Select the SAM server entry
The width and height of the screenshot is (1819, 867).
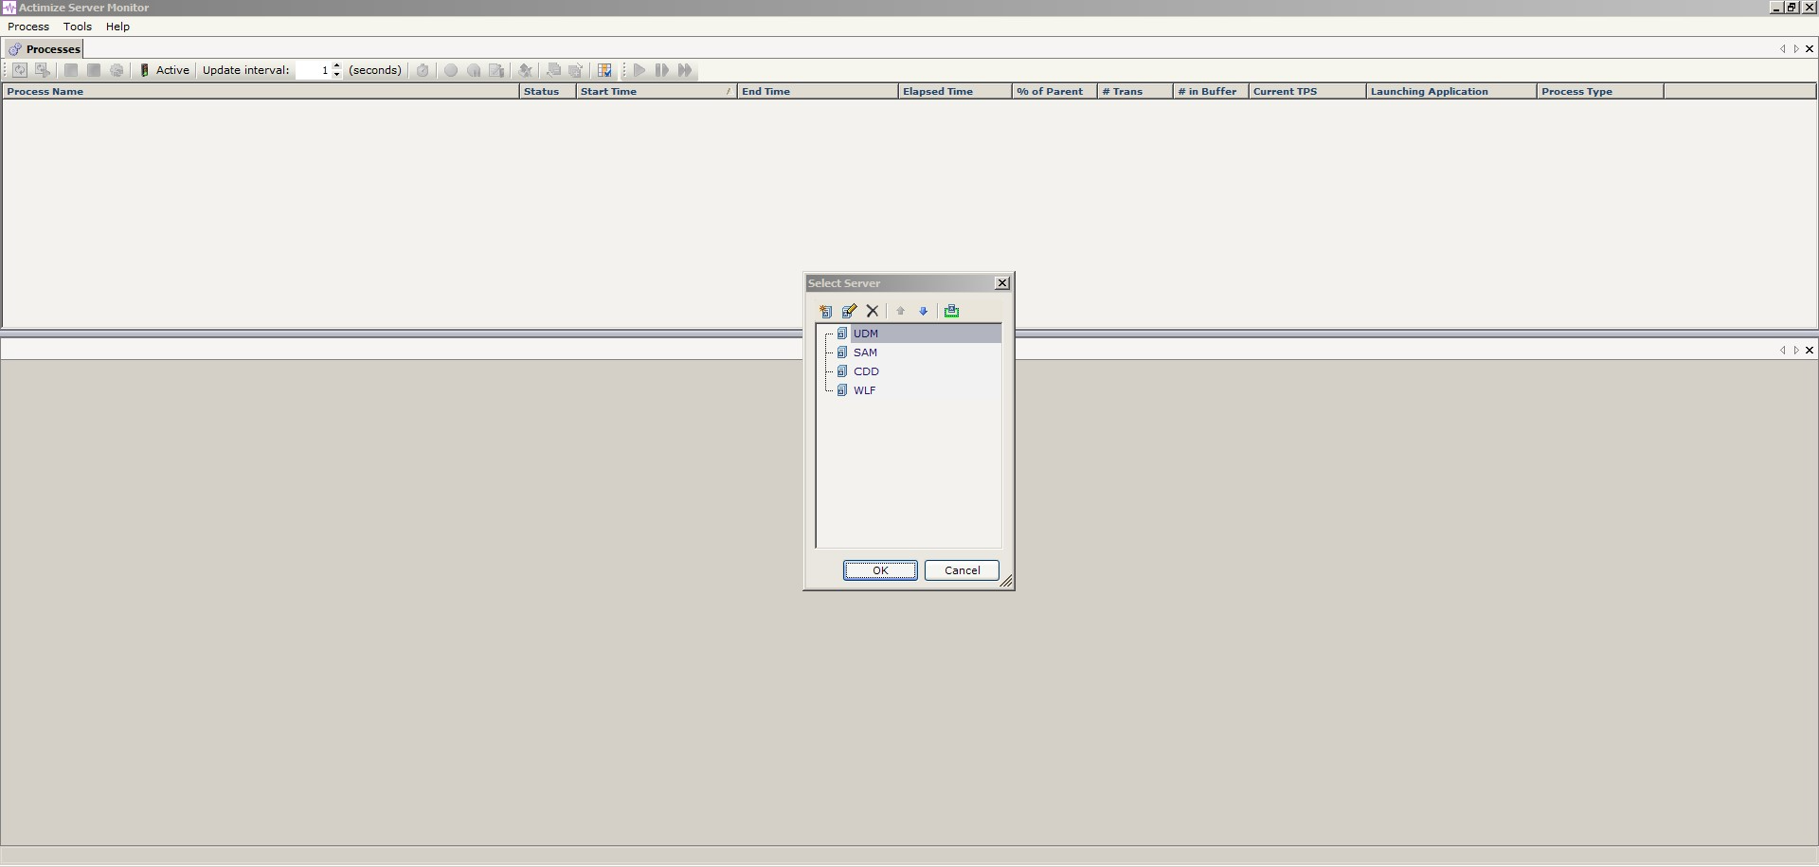(x=865, y=352)
